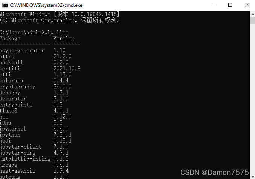Click the 'Version' column header
The image size is (255, 179).
(x=64, y=38)
